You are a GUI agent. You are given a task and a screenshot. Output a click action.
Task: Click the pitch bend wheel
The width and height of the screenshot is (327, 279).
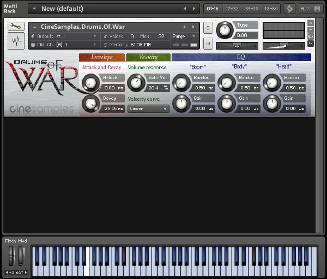coord(11,256)
